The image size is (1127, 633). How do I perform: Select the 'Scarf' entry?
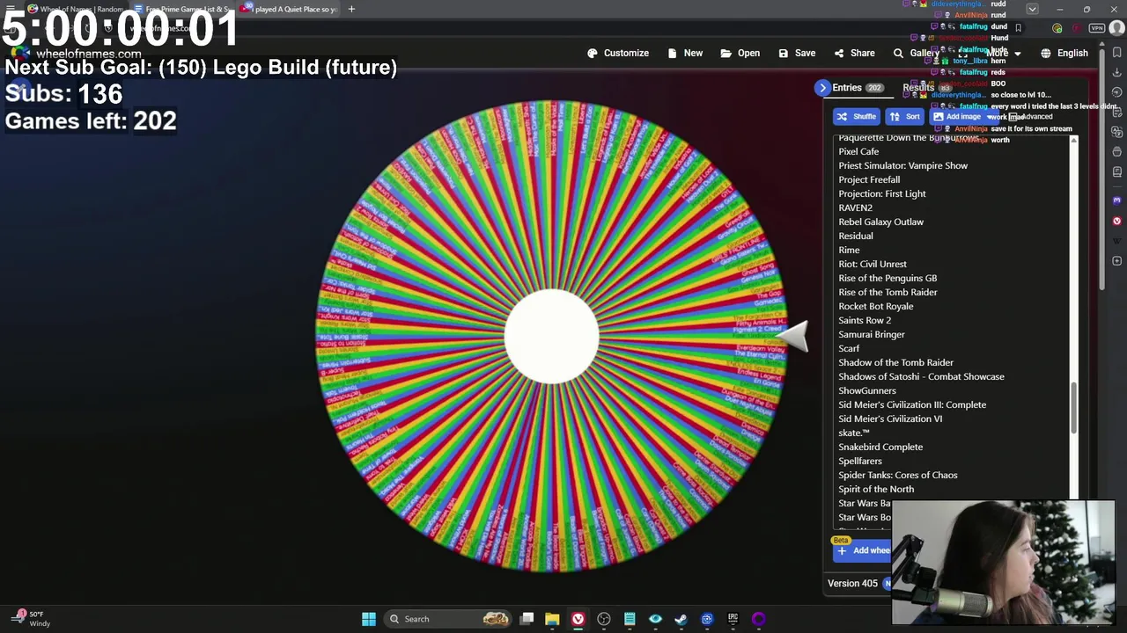[848, 348]
